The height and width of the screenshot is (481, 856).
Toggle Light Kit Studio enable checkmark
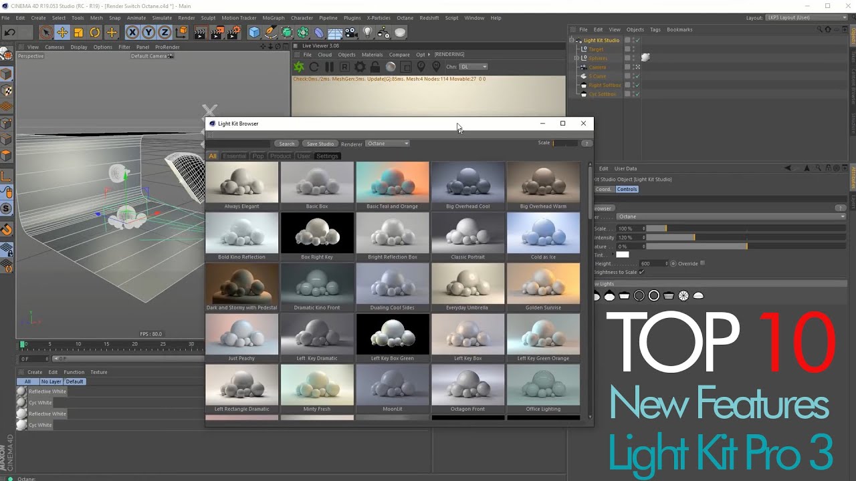click(637, 40)
